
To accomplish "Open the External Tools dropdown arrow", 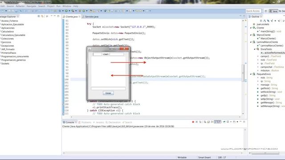I will click(x=76, y=11).
